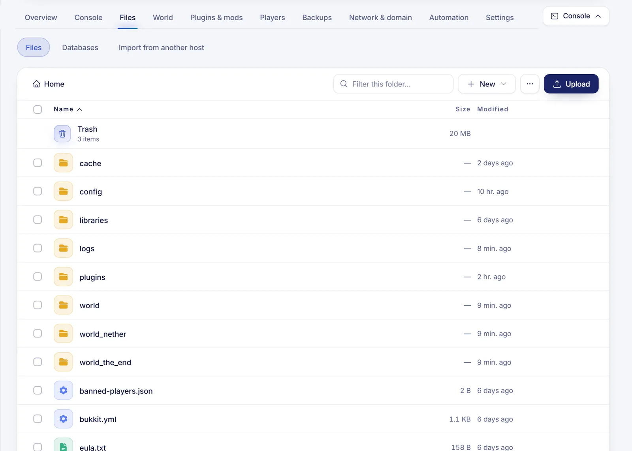
Task: Open the three-dots more options button
Action: [530, 84]
